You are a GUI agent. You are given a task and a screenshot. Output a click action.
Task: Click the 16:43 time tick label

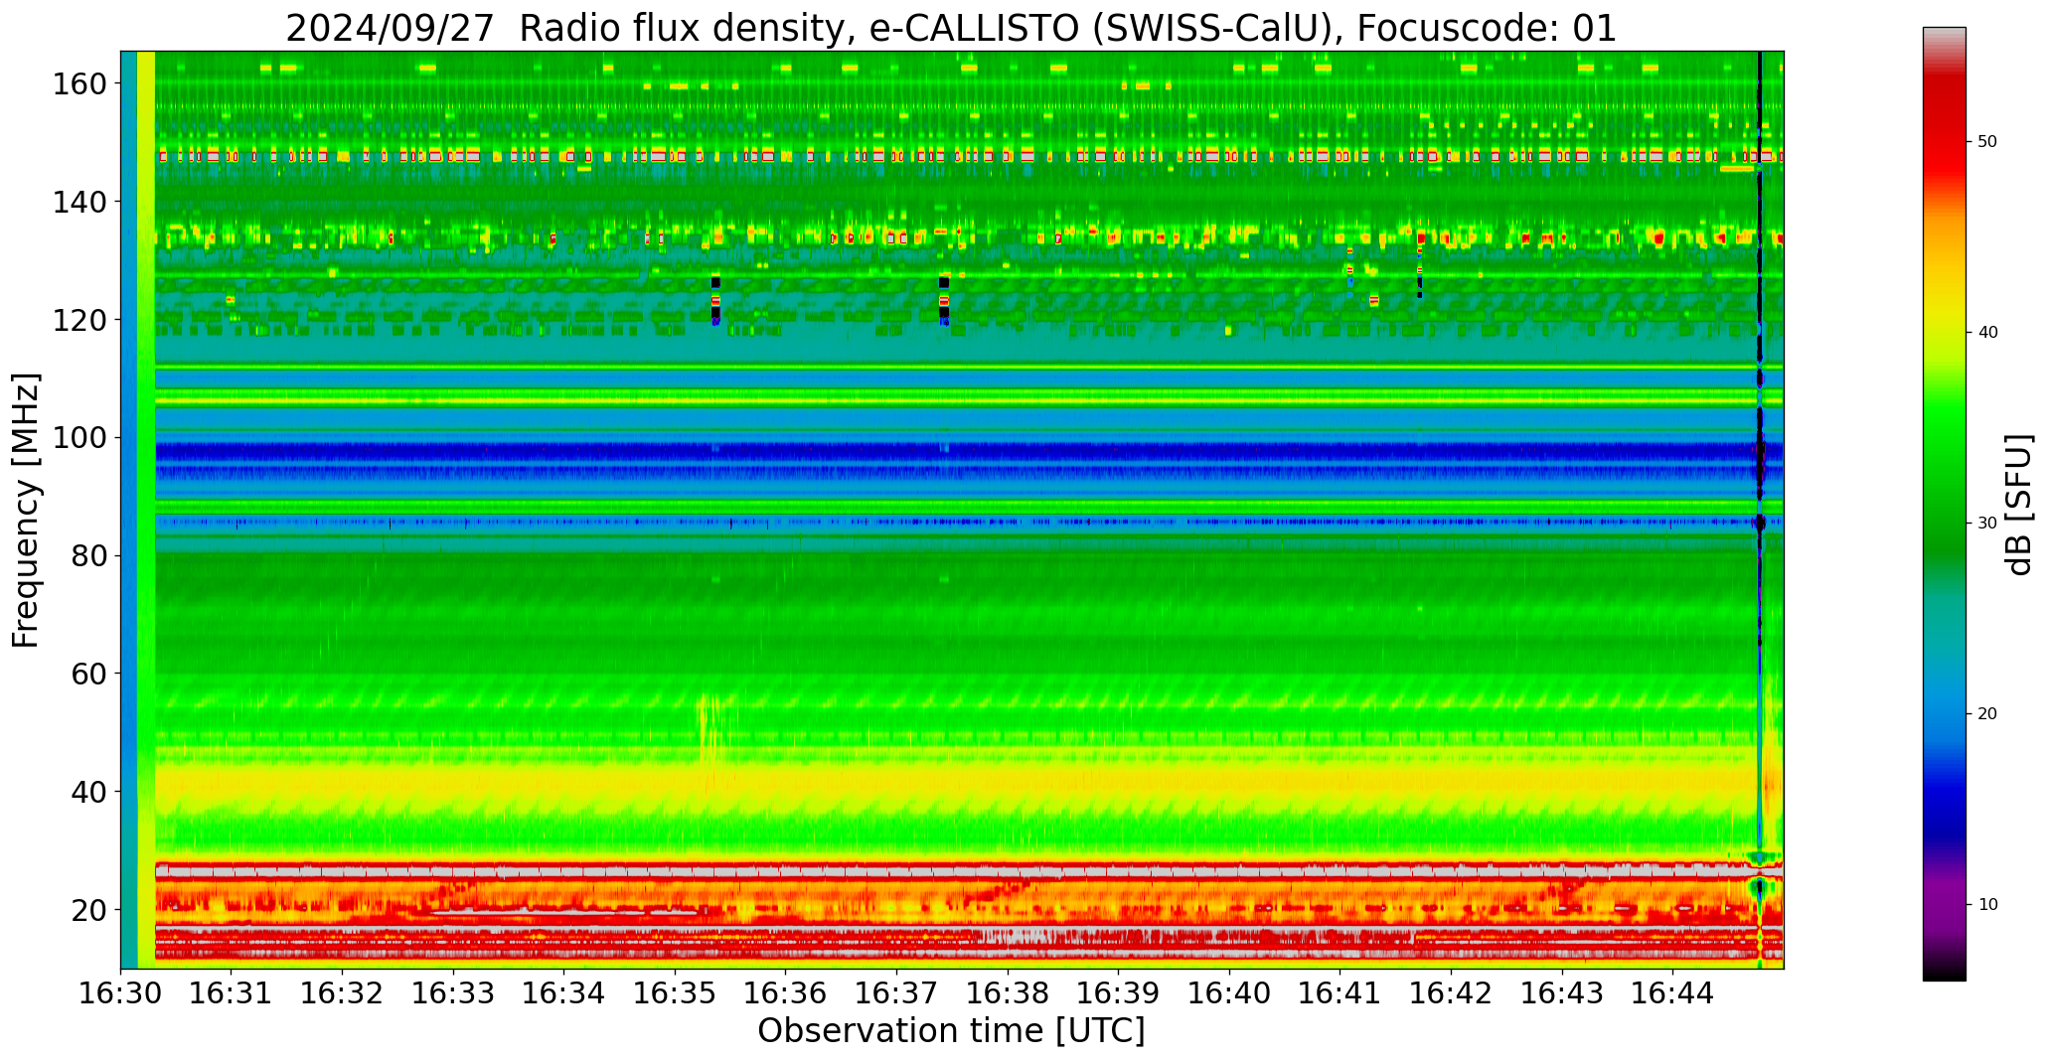point(1561,992)
